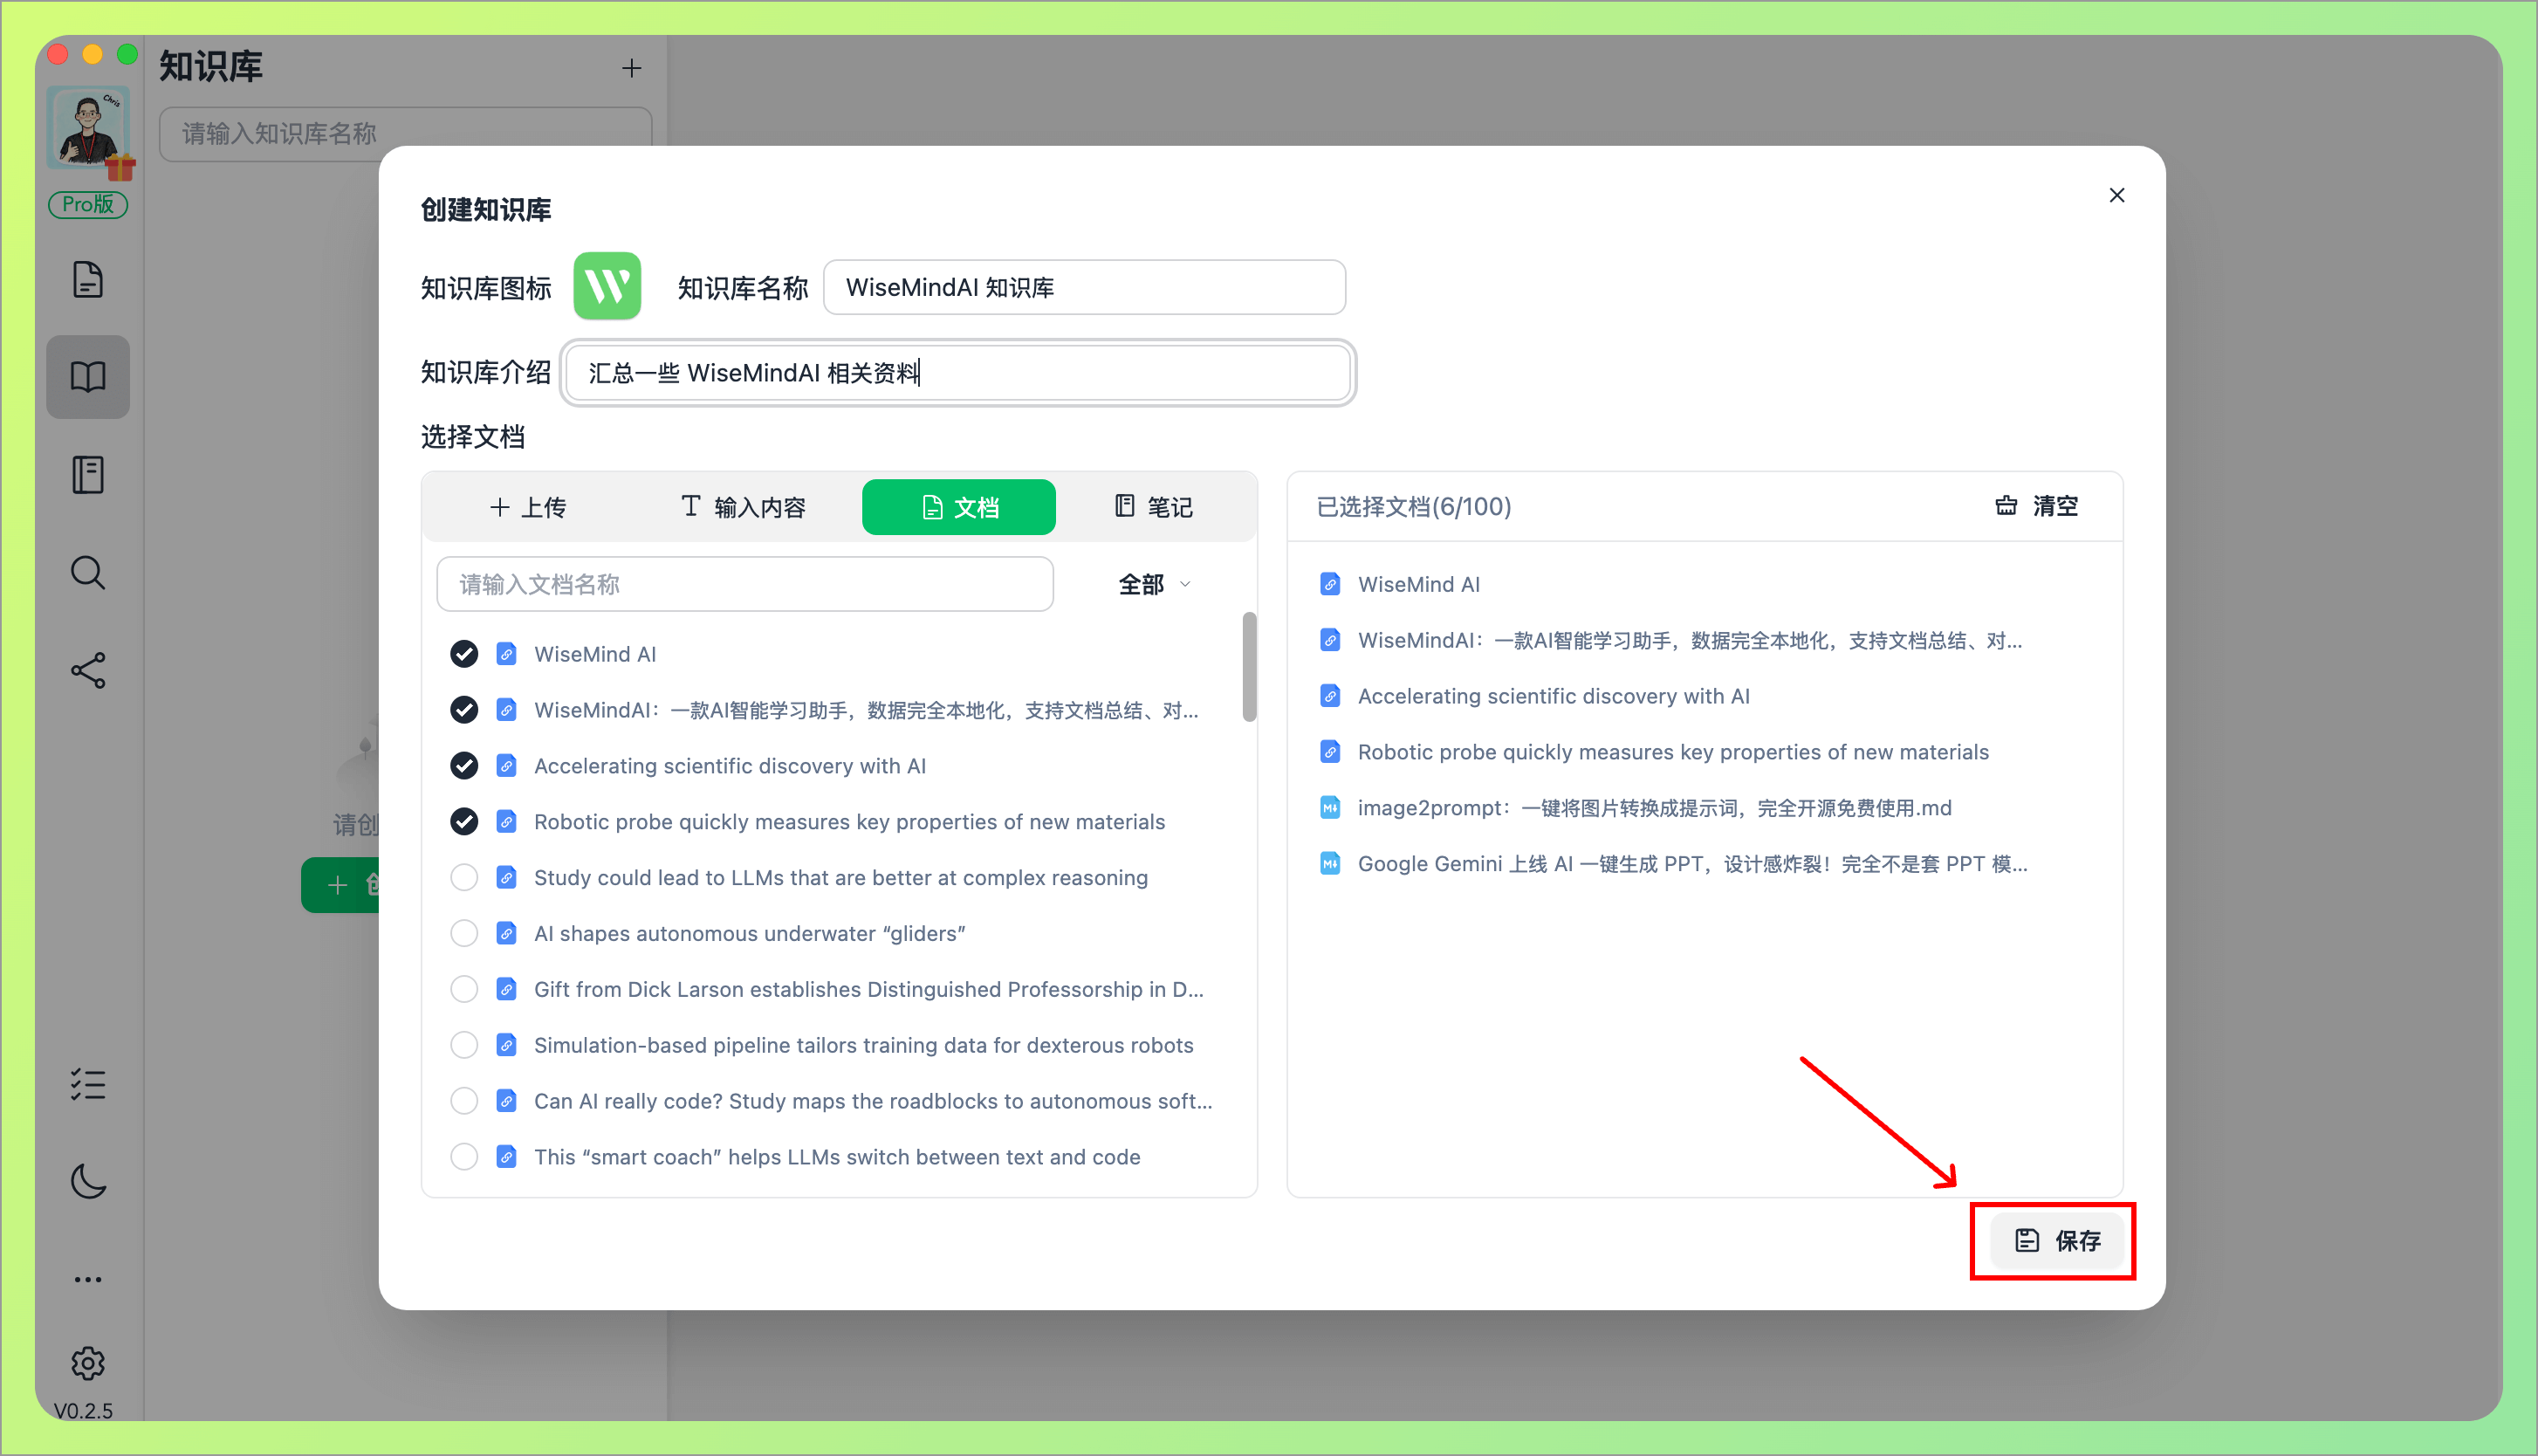Screen dimensions: 2538x1456
Task: Open settings via the gear icon
Action: click(x=88, y=1362)
